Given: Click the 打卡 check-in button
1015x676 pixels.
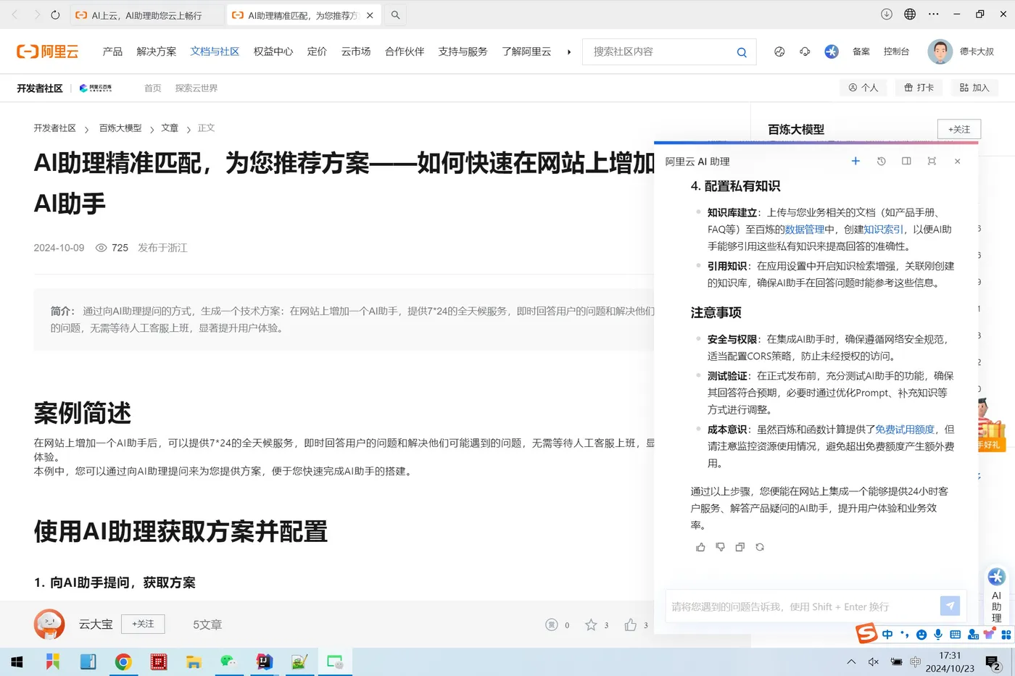Looking at the screenshot, I should (919, 88).
